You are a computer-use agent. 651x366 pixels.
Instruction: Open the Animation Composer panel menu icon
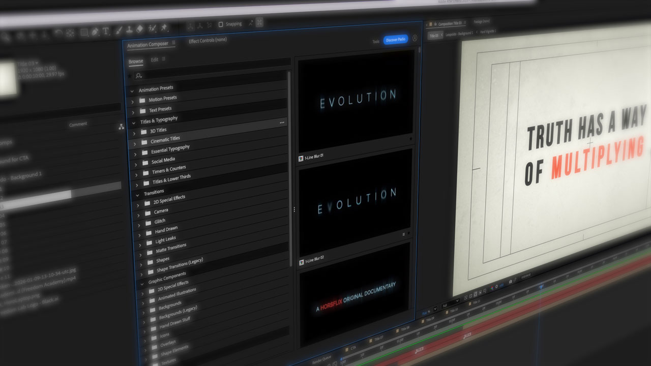click(173, 43)
